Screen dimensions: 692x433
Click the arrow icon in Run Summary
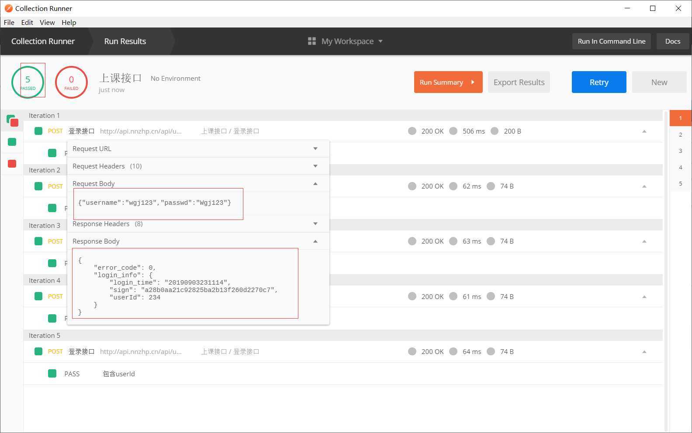[473, 82]
